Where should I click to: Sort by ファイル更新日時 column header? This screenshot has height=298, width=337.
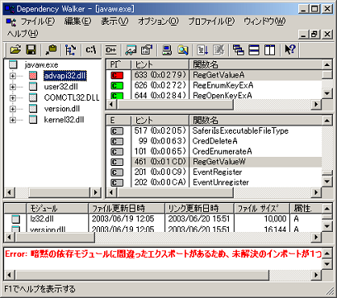click(126, 208)
